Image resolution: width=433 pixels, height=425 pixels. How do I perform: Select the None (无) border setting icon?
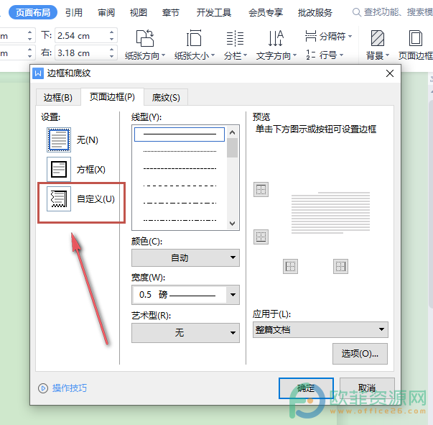(x=59, y=140)
